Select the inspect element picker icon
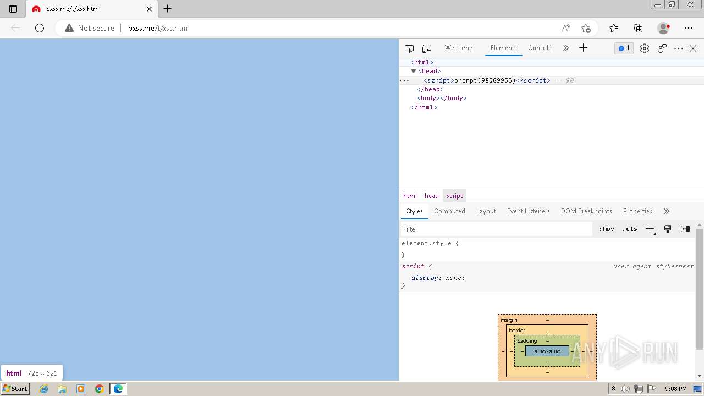The width and height of the screenshot is (704, 396). pyautogui.click(x=409, y=48)
